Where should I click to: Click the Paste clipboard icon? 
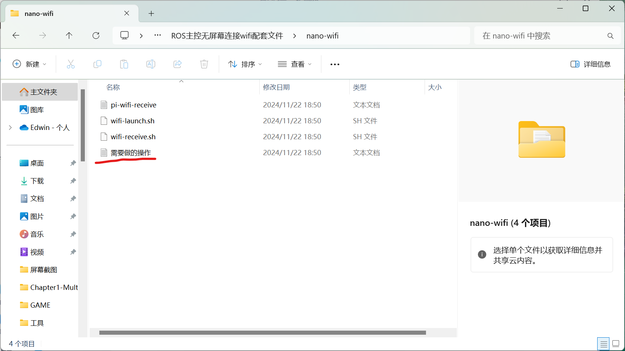point(124,64)
